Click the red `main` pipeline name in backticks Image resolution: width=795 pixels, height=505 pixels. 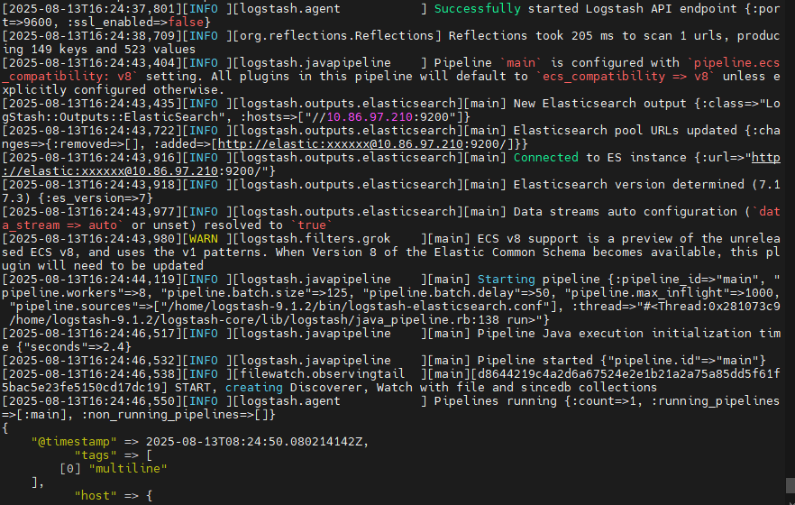(x=521, y=63)
